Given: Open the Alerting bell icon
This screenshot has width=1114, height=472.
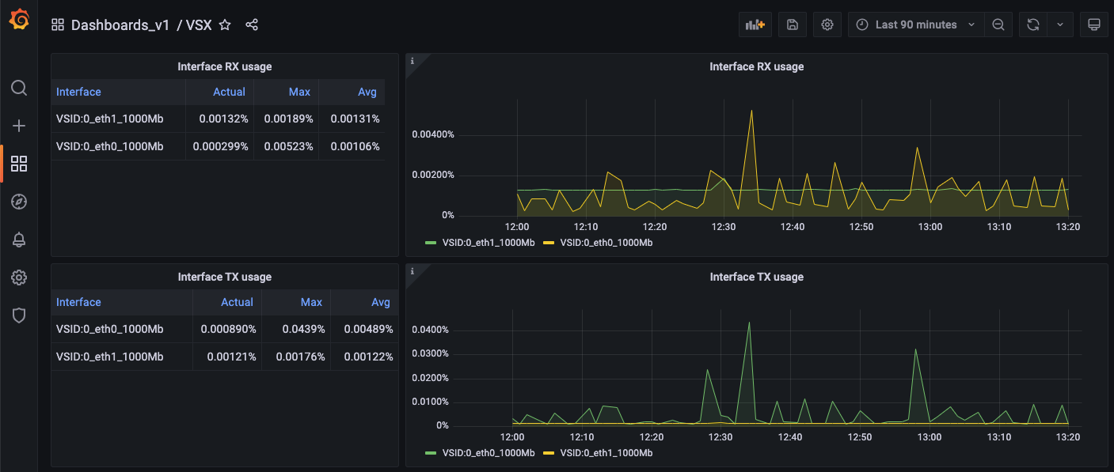Looking at the screenshot, I should [x=19, y=240].
